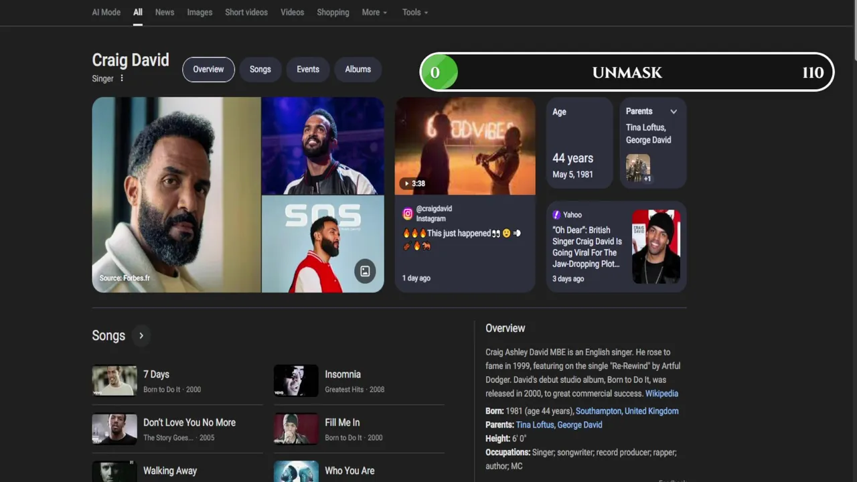Click the Yahoo logo icon

point(556,215)
